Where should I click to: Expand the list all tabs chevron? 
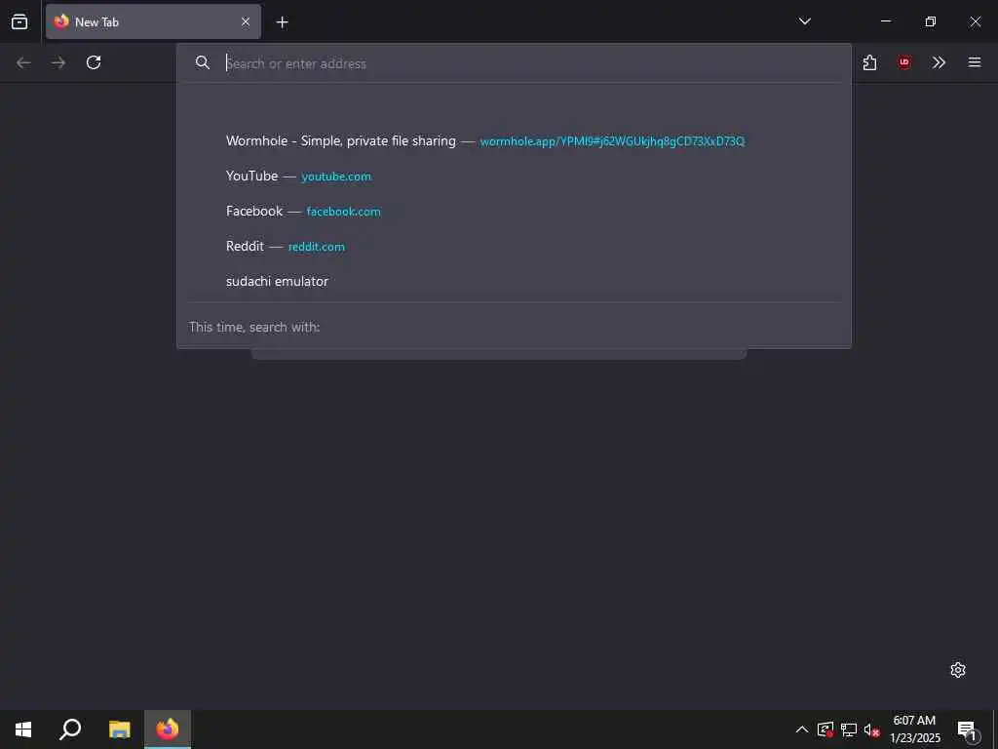click(804, 21)
